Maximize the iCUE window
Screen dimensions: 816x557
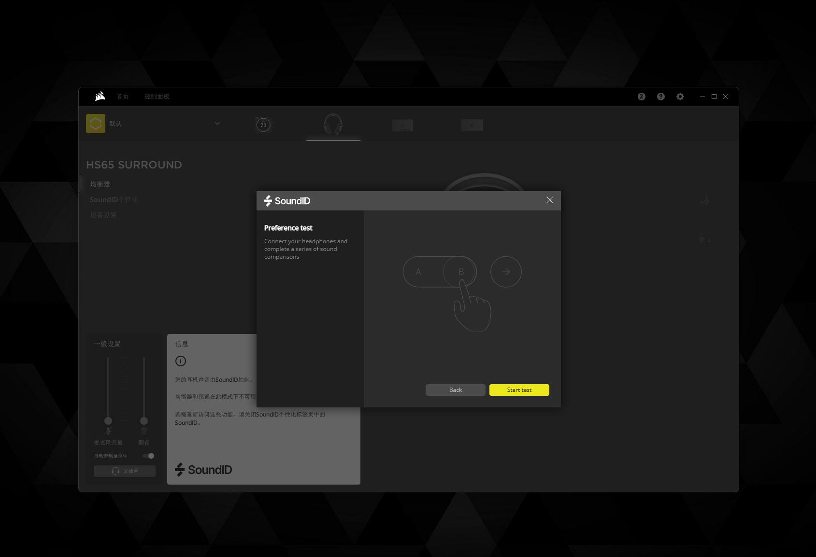(714, 97)
